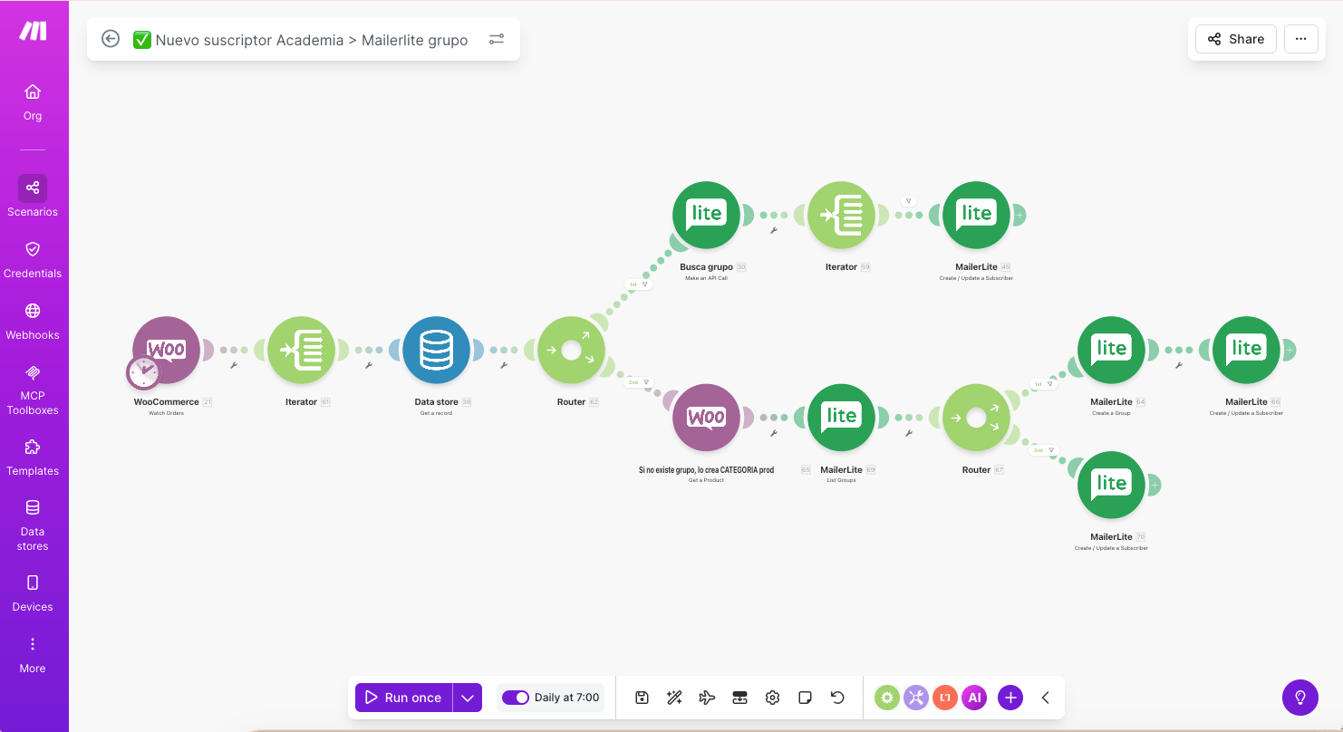The image size is (1343, 732).
Task: Expand the Run once options arrow
Action: (468, 698)
